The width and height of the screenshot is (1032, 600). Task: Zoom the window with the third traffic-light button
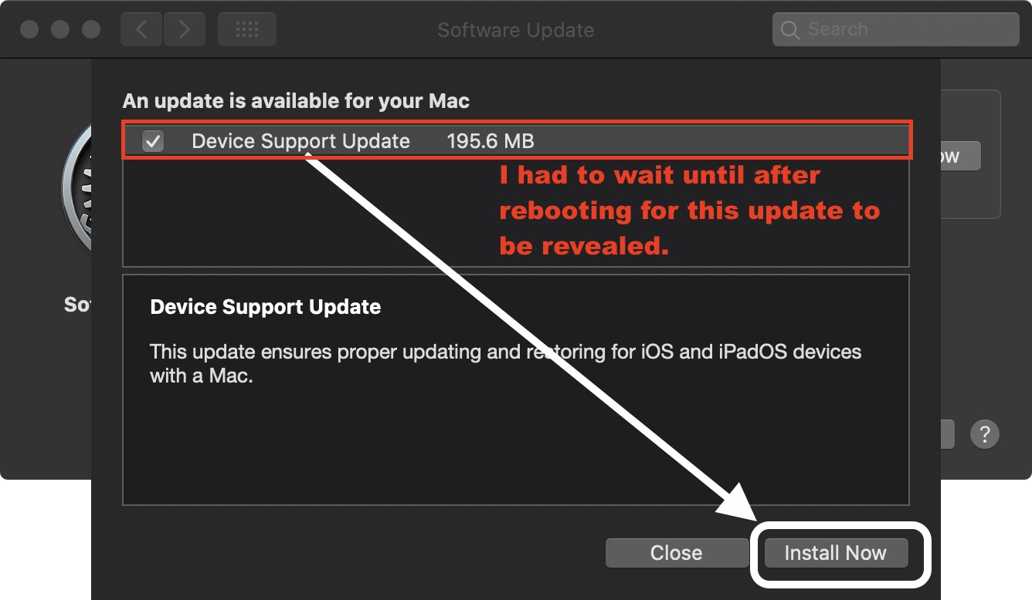tap(91, 29)
